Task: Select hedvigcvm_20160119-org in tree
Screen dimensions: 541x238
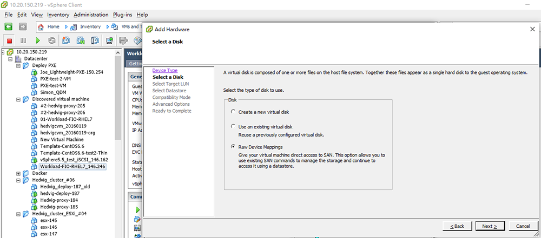Action: click(x=68, y=133)
